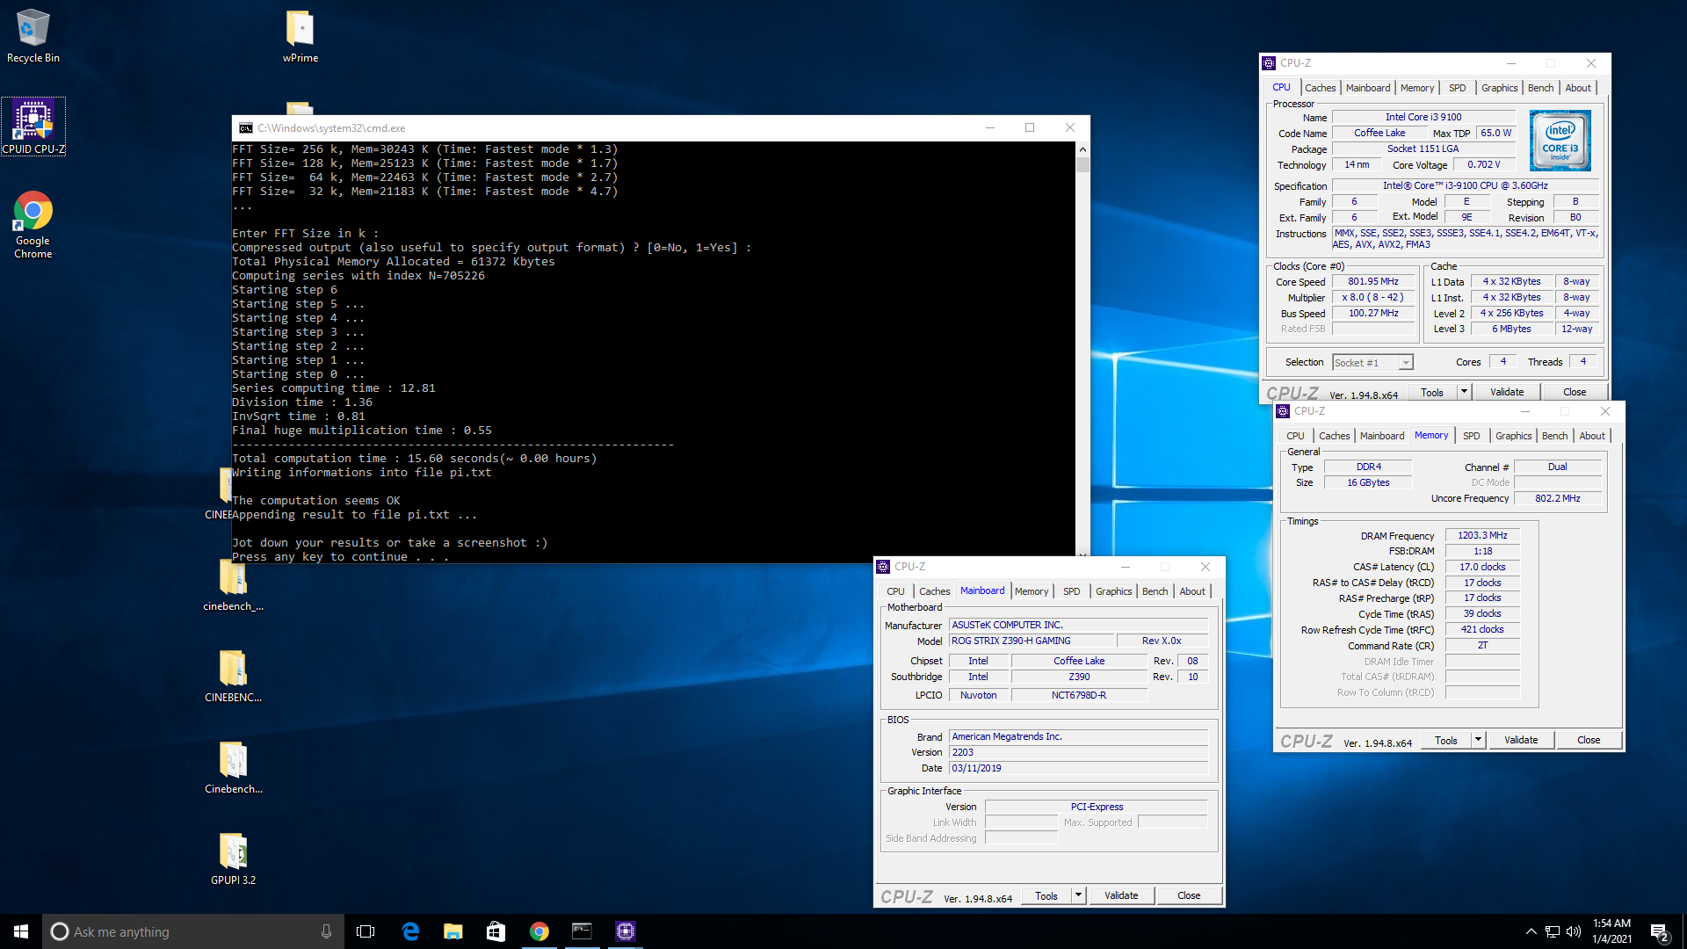Click the Ask me anything search box

pyautogui.click(x=192, y=931)
